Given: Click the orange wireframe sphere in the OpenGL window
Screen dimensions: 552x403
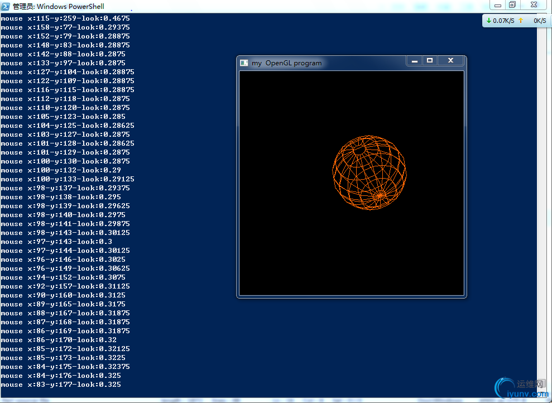Looking at the screenshot, I should pyautogui.click(x=369, y=172).
